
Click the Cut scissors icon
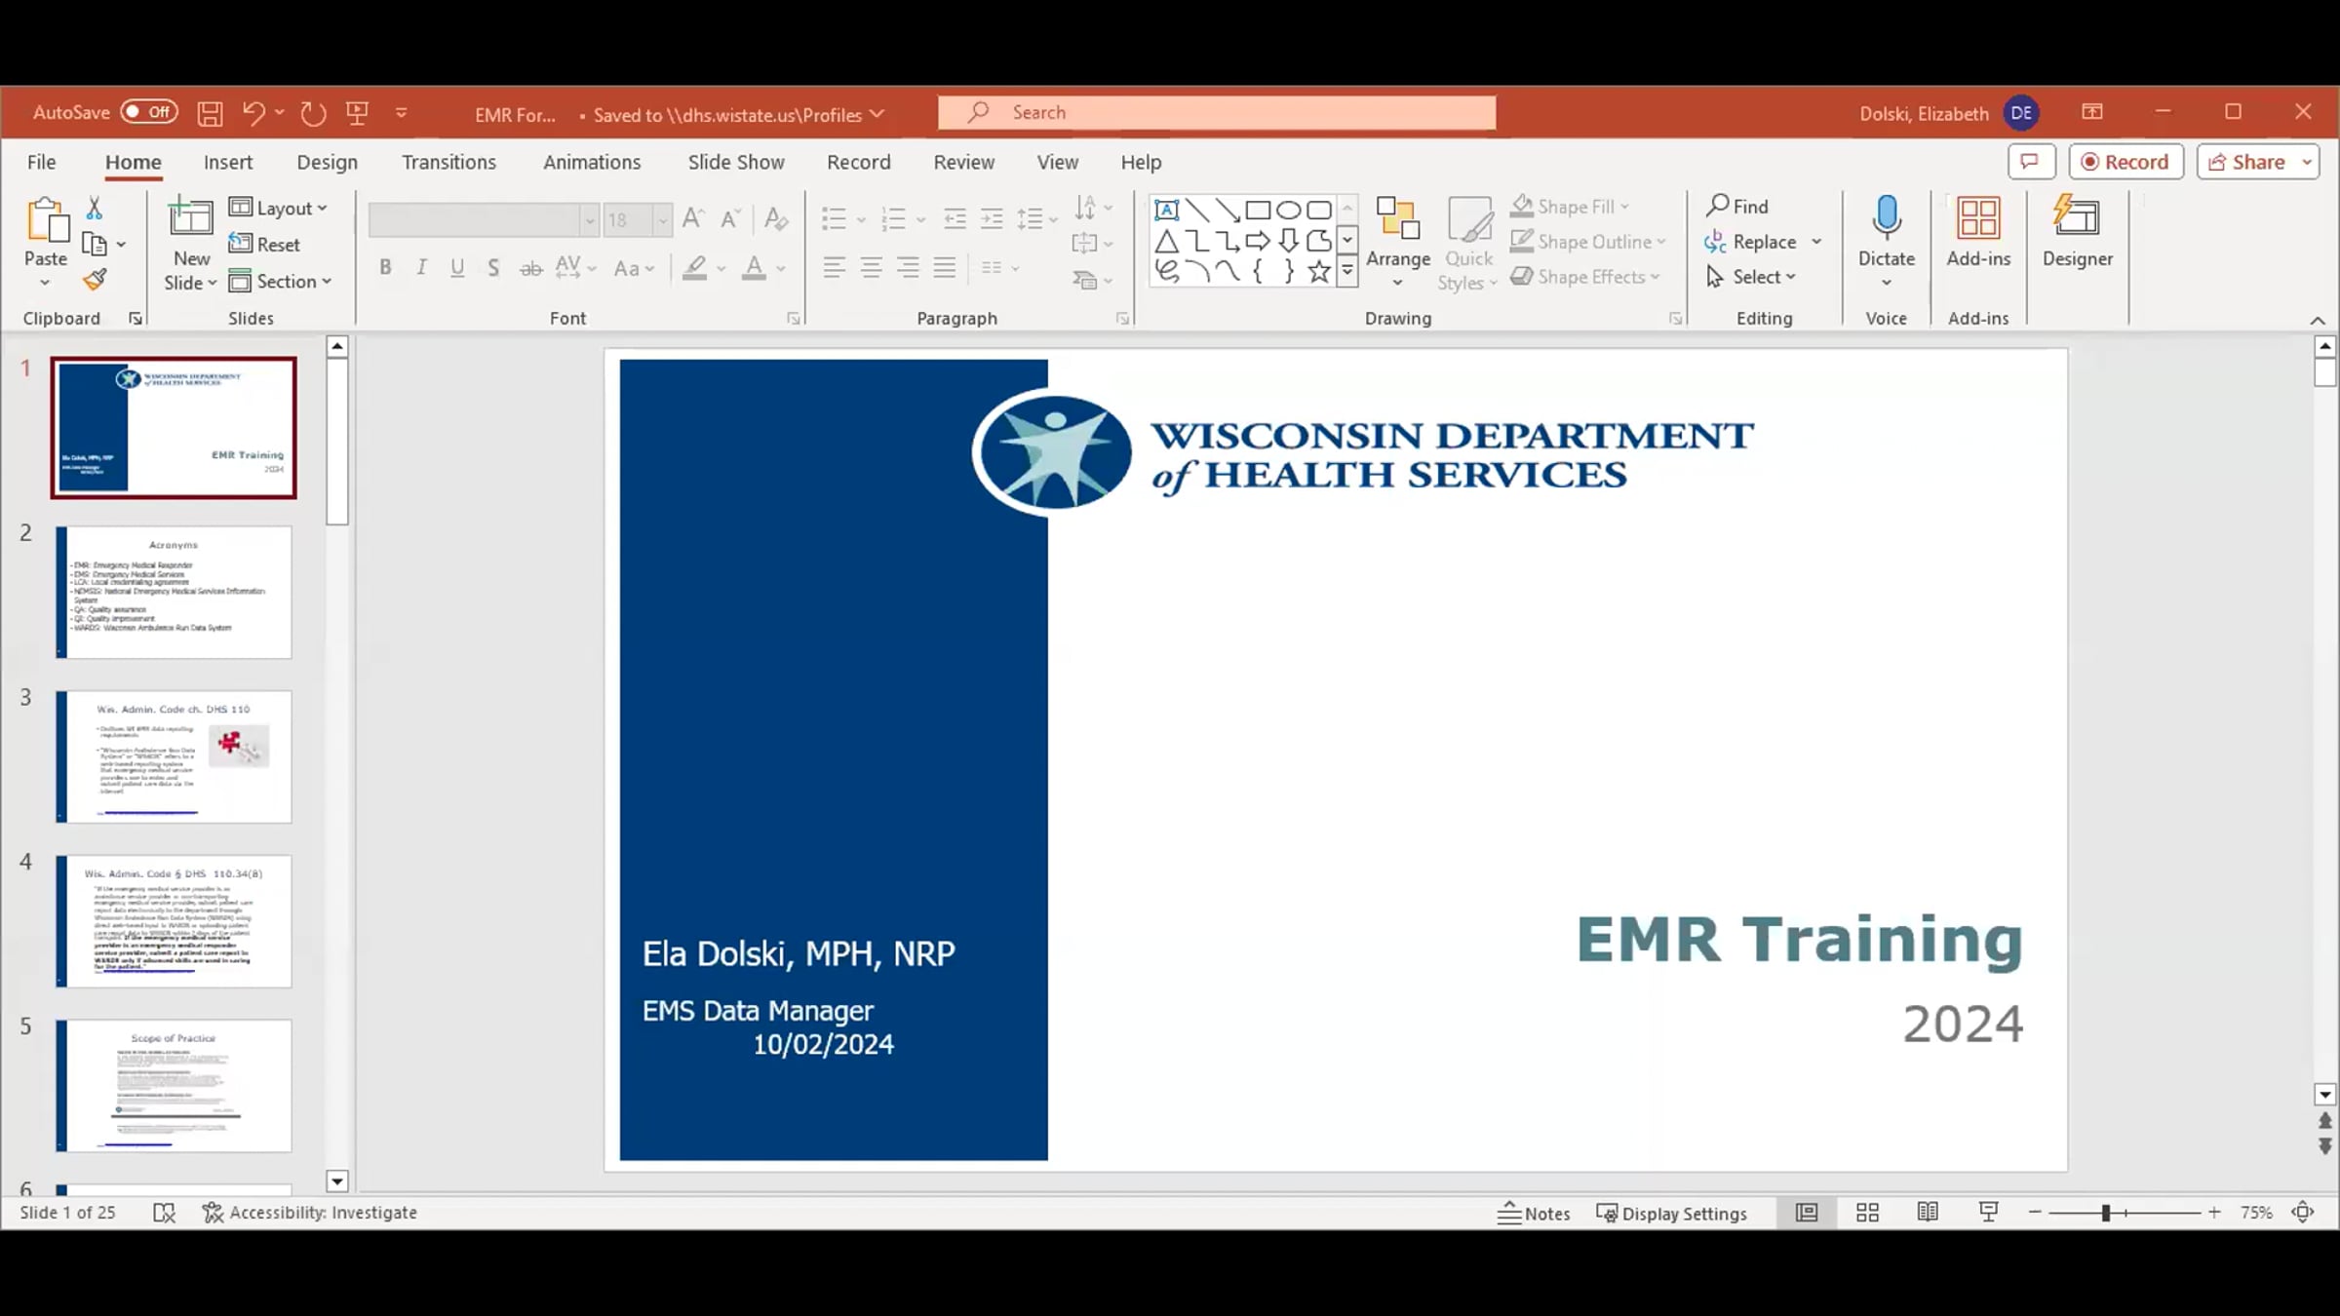point(95,208)
